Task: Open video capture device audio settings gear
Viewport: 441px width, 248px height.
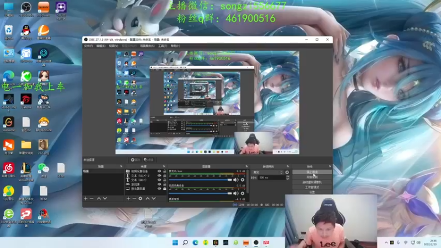Action: point(243,193)
